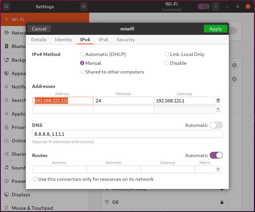This screenshot has width=255, height=212.
Task: Cancel the miwifi dialog
Action: point(39,29)
